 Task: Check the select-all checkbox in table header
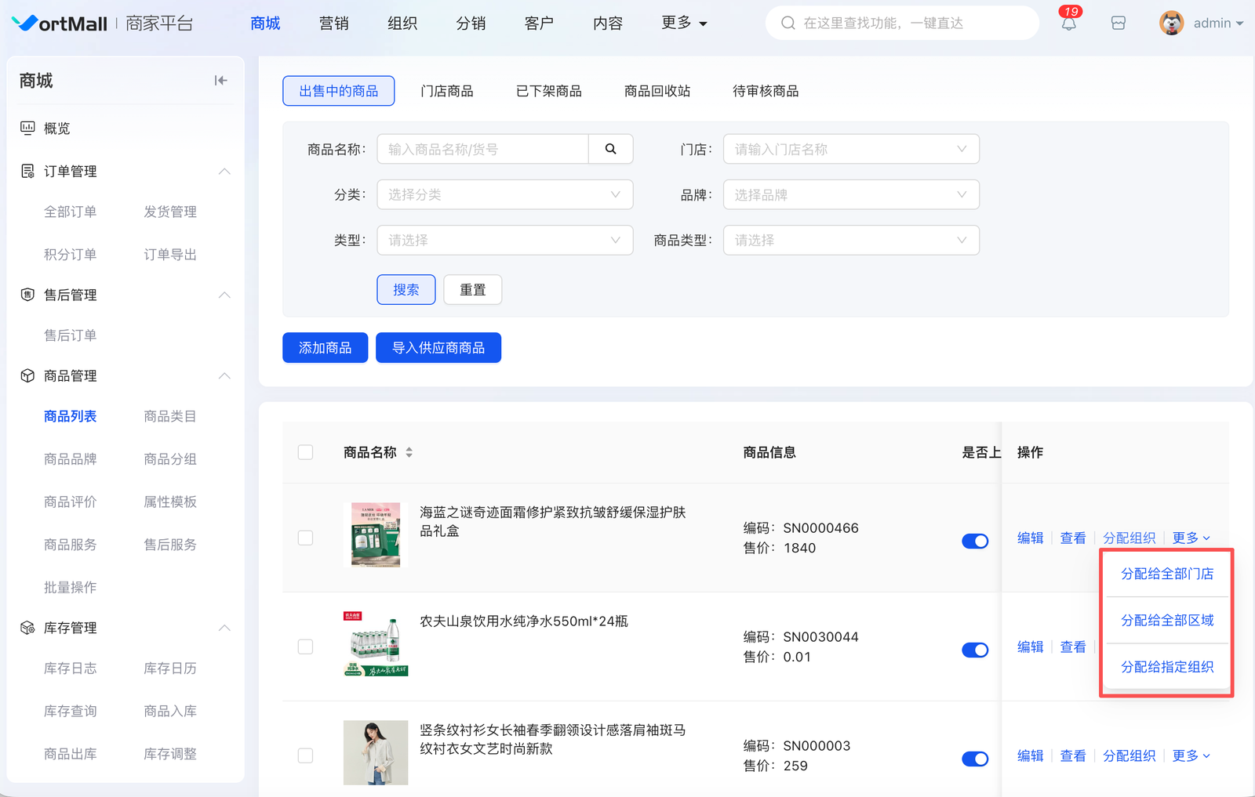tap(306, 452)
